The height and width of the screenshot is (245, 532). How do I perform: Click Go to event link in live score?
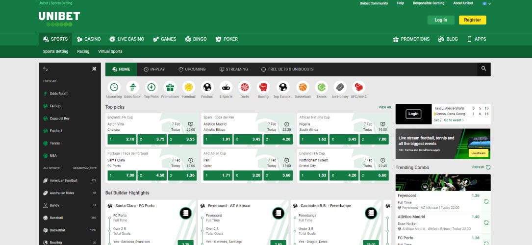[x=454, y=121]
